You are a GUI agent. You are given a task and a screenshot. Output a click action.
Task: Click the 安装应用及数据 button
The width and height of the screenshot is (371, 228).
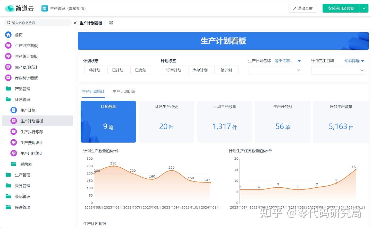(x=341, y=8)
